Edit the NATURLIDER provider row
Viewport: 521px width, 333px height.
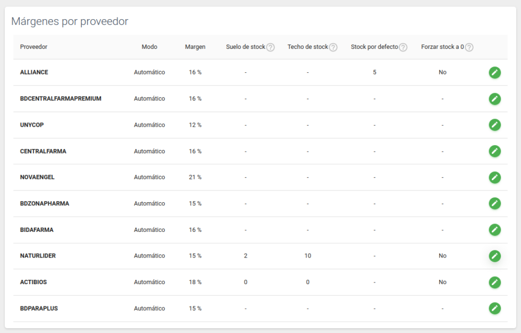pos(494,256)
